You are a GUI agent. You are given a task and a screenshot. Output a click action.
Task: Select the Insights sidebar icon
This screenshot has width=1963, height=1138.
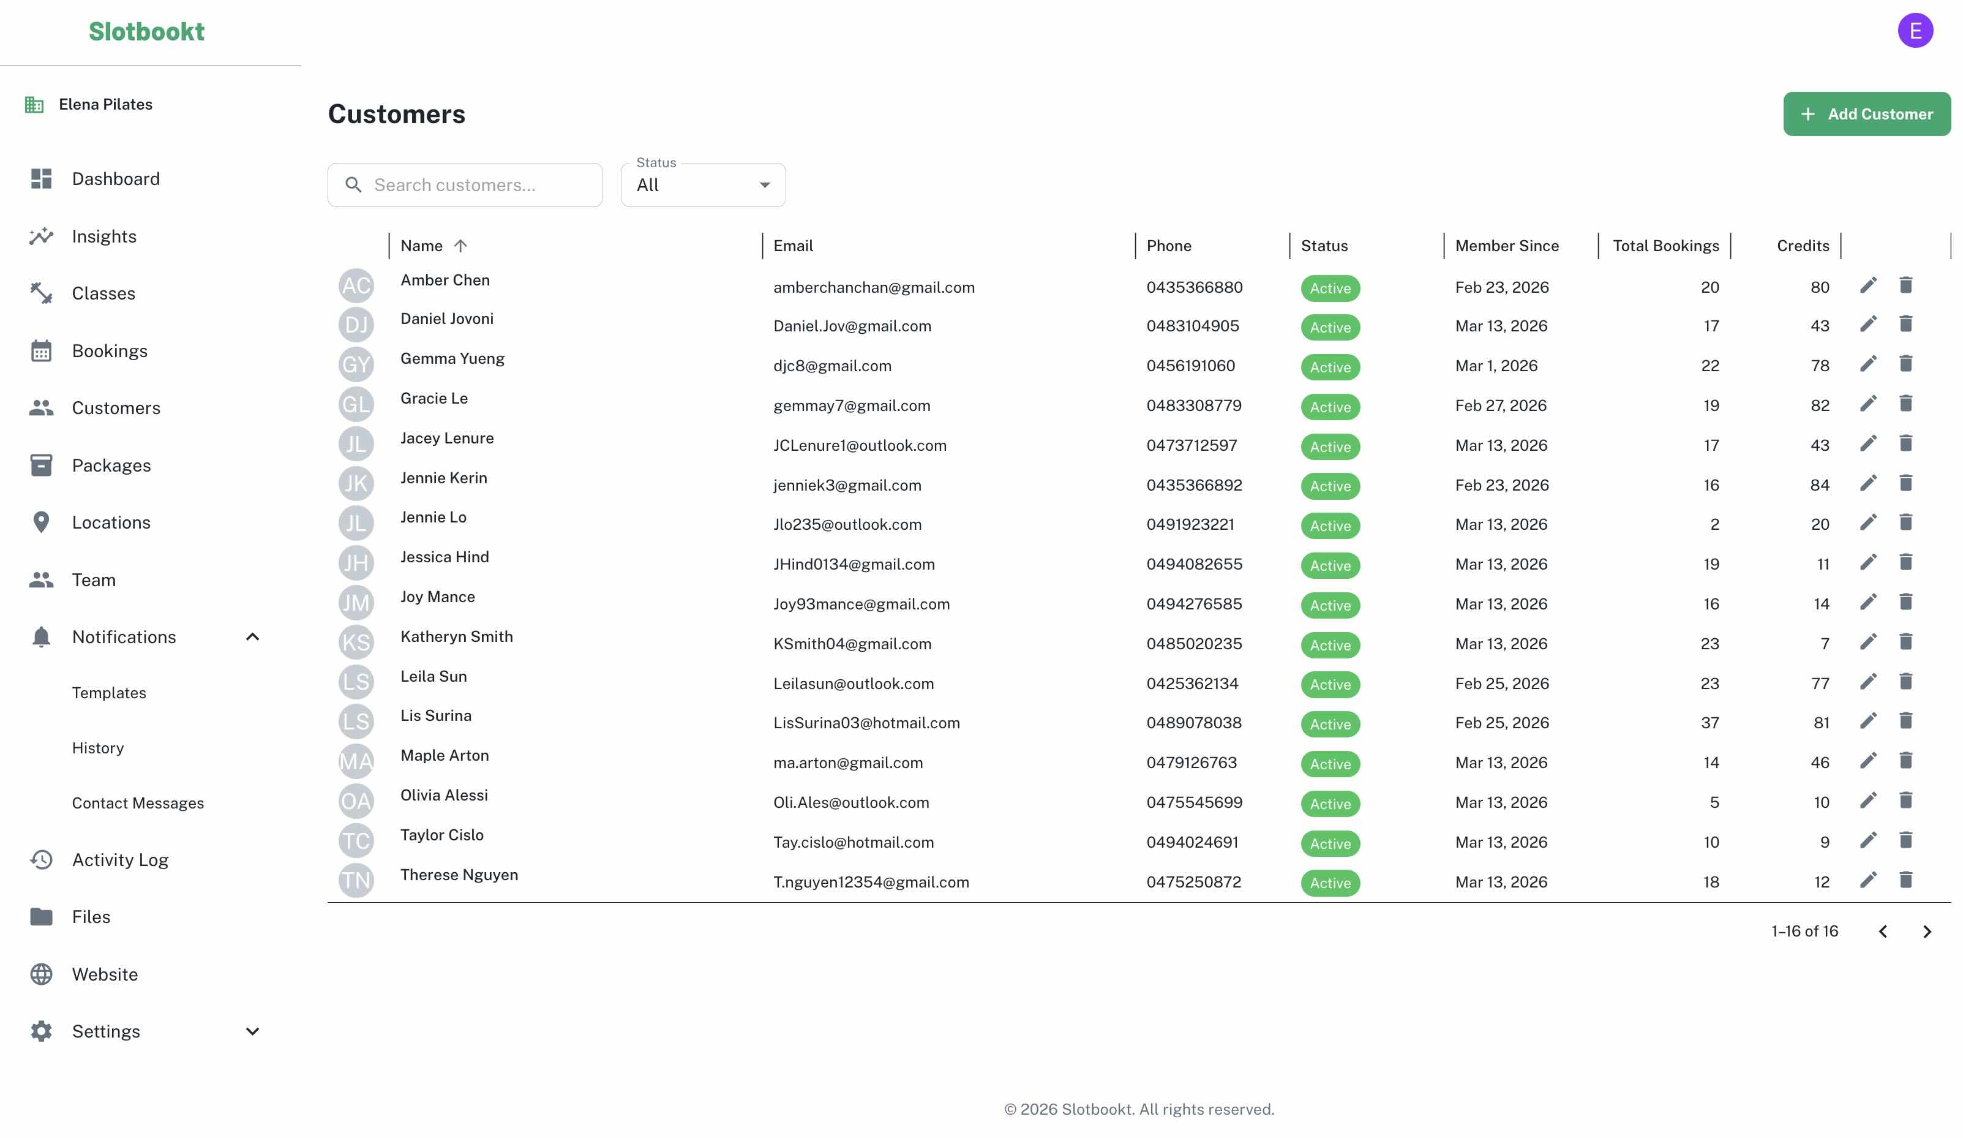pos(40,236)
